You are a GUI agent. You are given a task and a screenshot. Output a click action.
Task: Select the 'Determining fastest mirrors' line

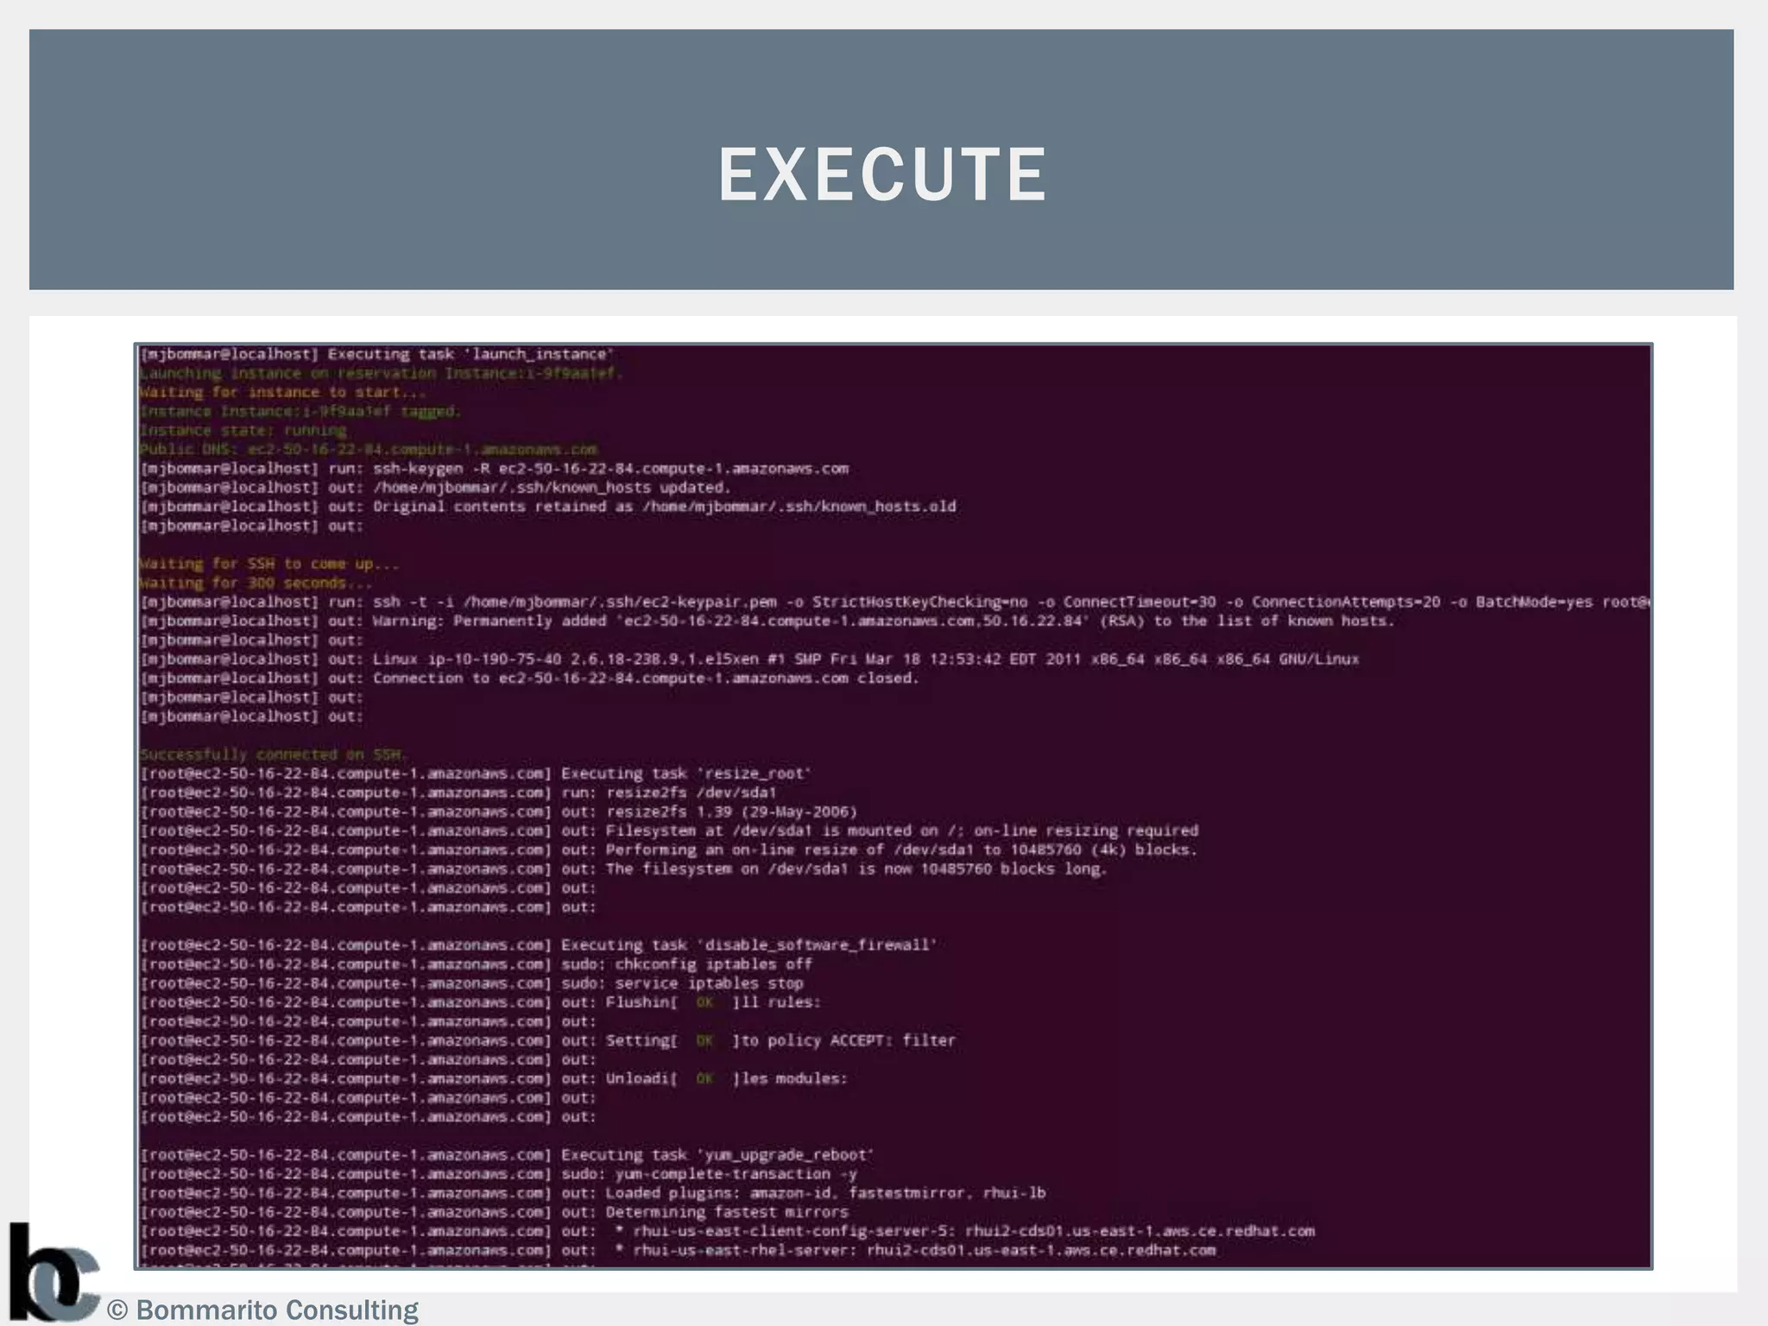point(495,1212)
